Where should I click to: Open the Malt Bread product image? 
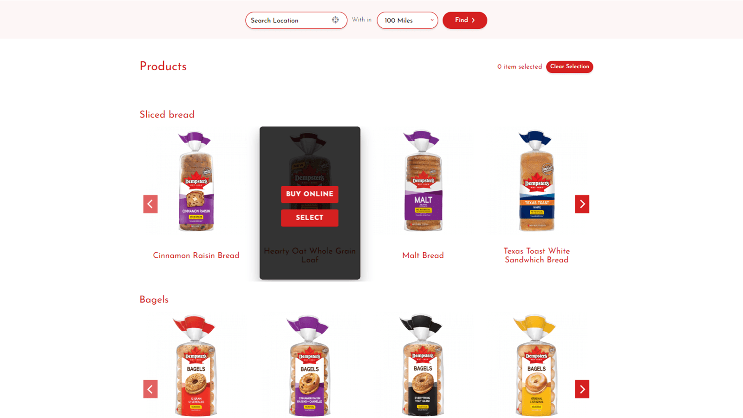point(423,181)
